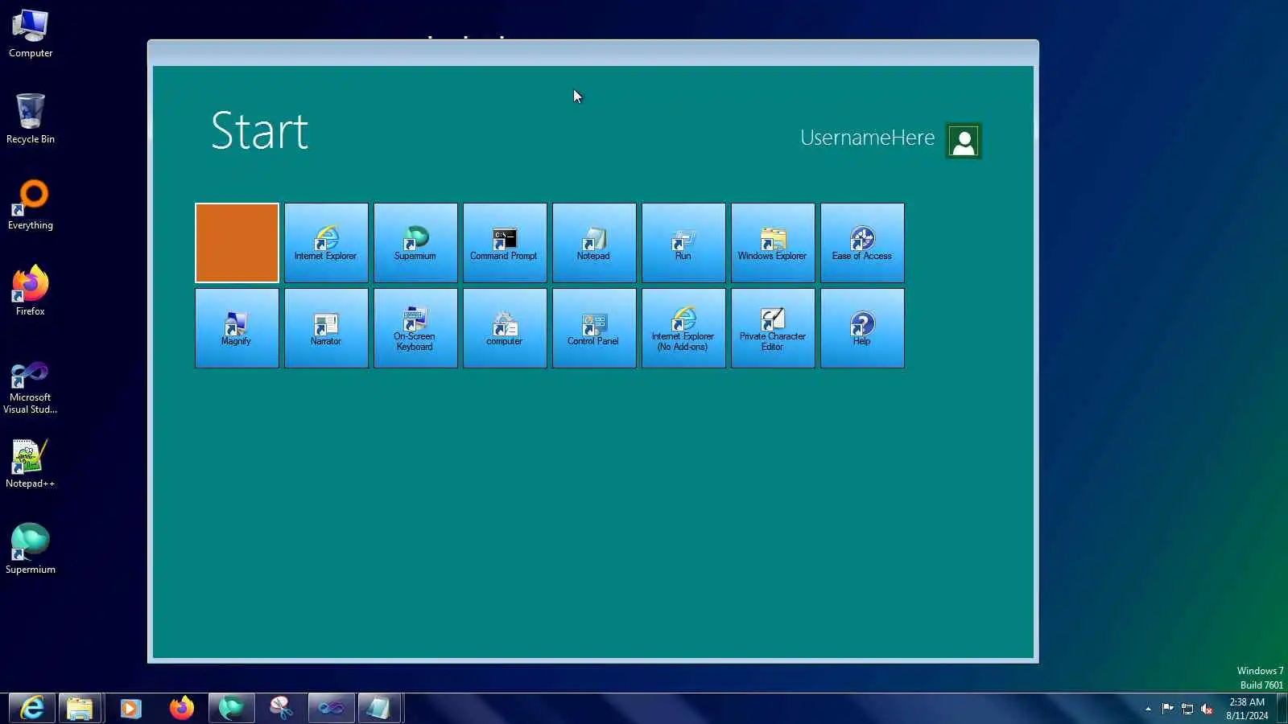Open the Private Character Editor tile
Screen dimensions: 1288x724
(773, 328)
